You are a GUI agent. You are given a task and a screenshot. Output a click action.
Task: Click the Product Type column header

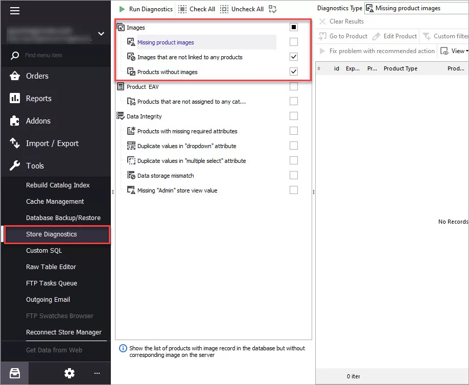pyautogui.click(x=400, y=68)
